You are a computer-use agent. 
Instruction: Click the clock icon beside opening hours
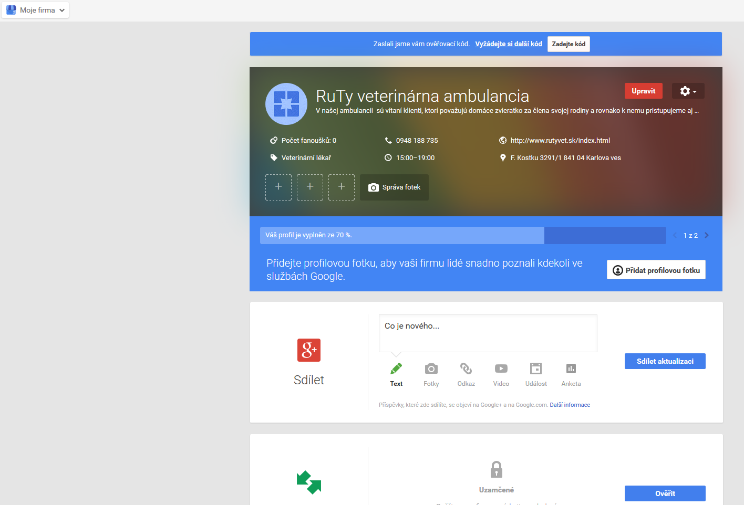point(388,157)
